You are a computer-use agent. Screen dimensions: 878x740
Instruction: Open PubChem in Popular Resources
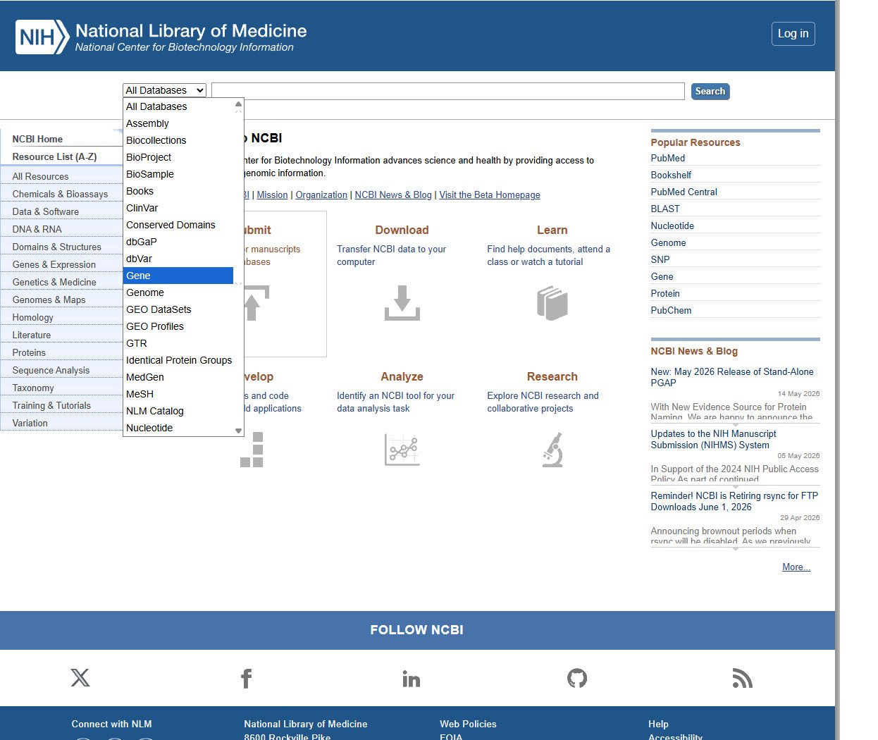(671, 310)
